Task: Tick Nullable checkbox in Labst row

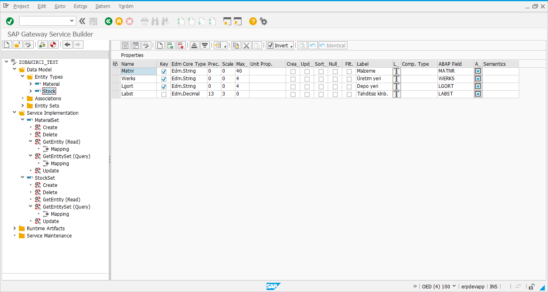Action: 335,94
